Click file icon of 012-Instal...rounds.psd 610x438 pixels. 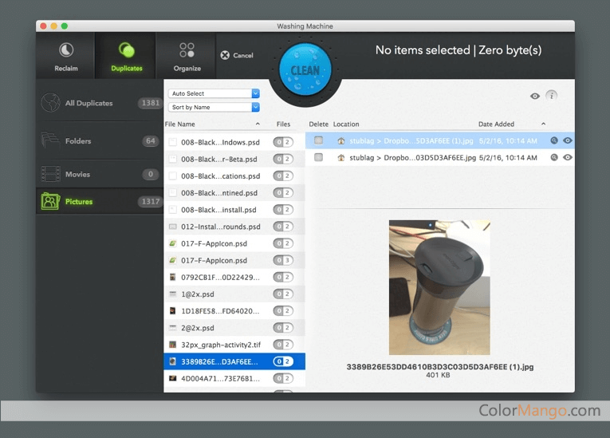pyautogui.click(x=173, y=227)
